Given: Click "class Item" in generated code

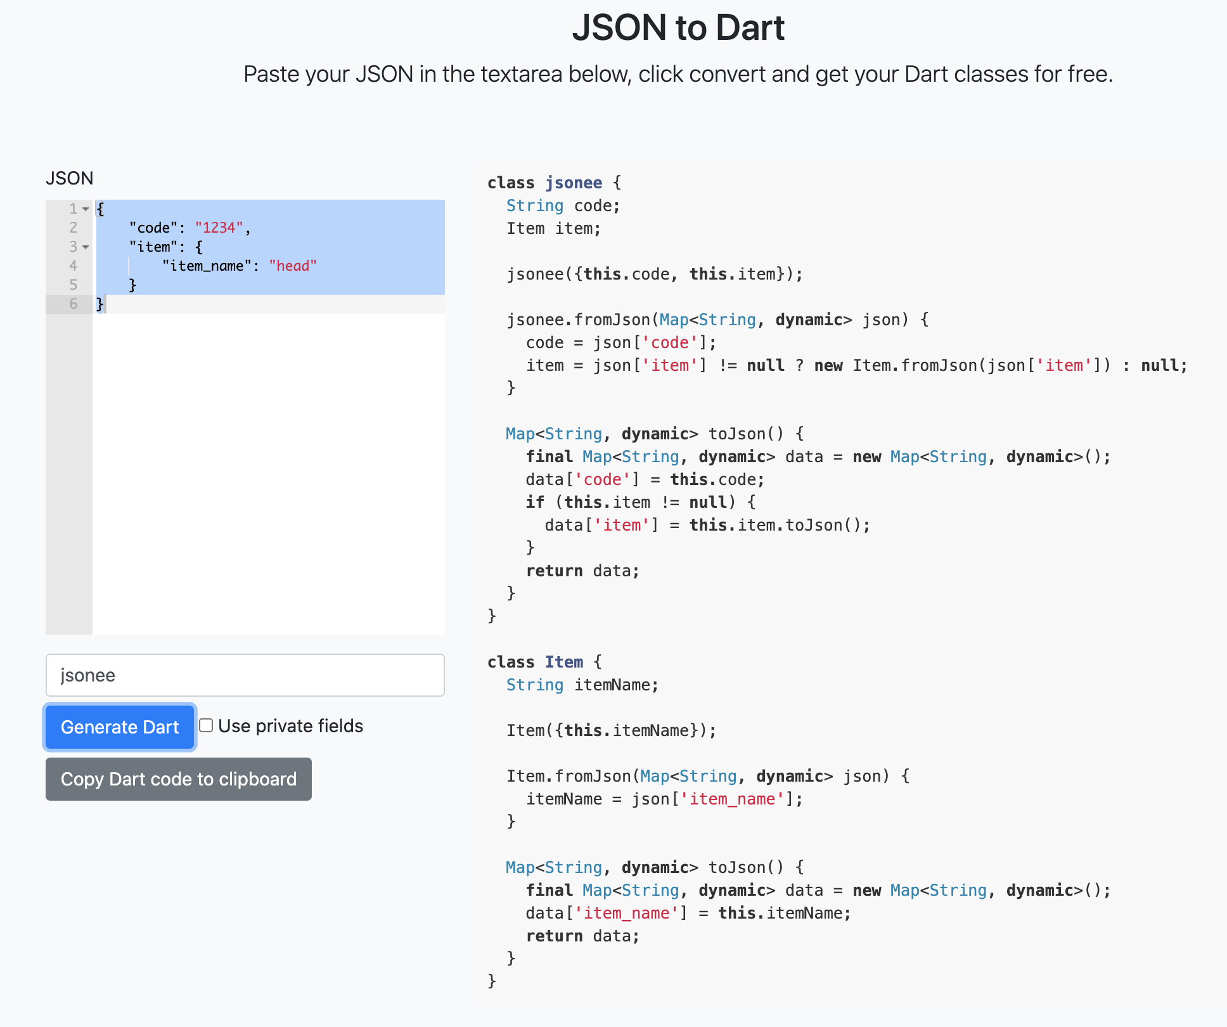Looking at the screenshot, I should (x=536, y=662).
